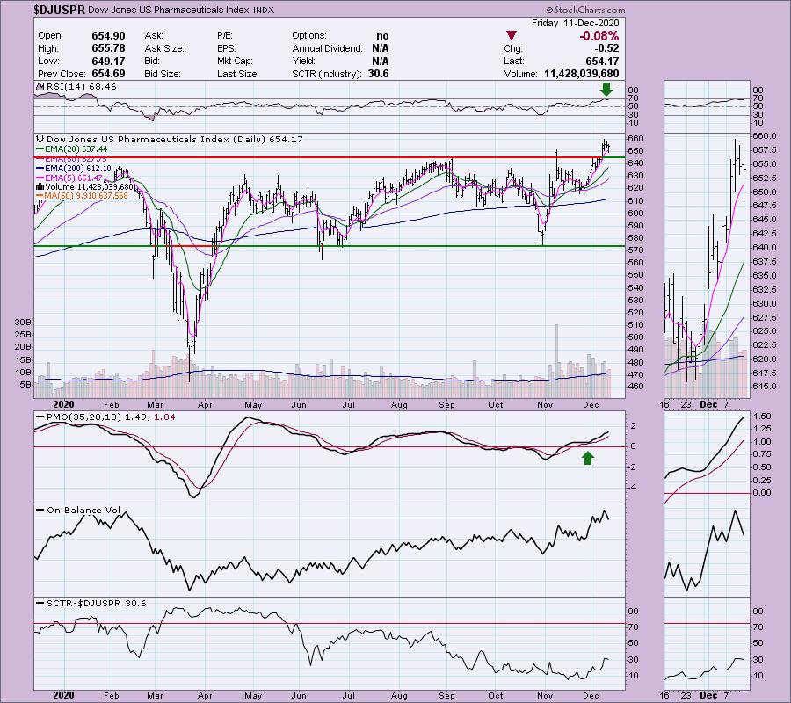Click the P/E label
Image resolution: width=791 pixels, height=703 pixels.
[x=224, y=36]
